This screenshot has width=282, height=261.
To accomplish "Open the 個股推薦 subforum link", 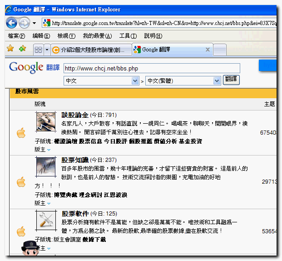I will [x=140, y=141].
